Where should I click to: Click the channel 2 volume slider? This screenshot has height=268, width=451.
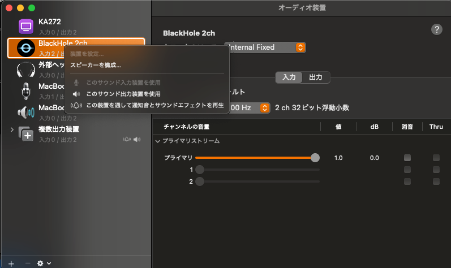pos(257,181)
